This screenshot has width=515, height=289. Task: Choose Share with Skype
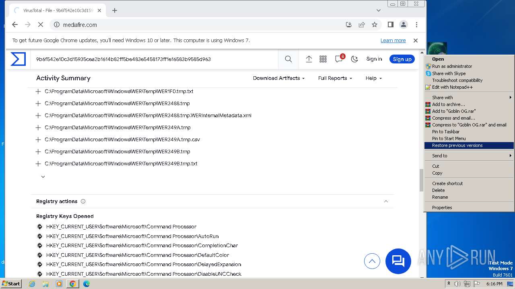(x=469, y=73)
